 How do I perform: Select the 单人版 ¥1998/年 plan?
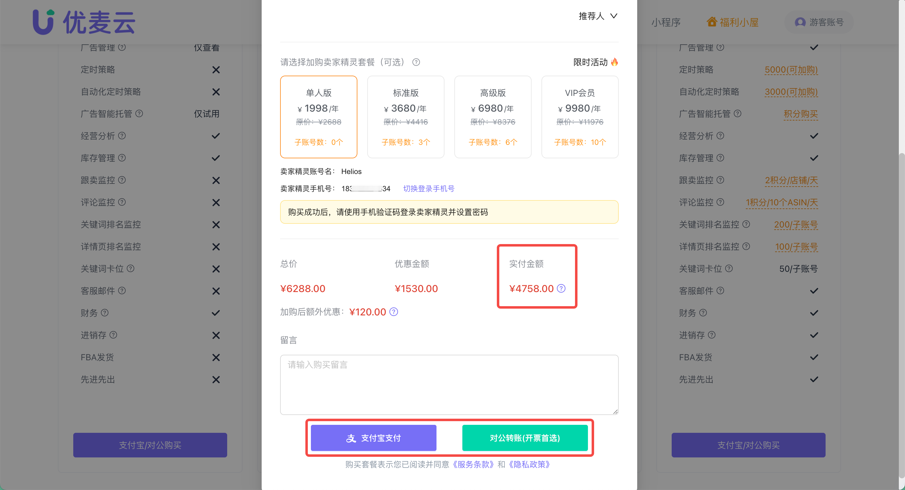[x=318, y=117]
